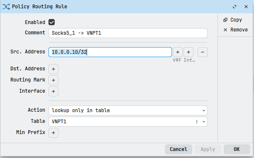Apply the rule changes
Image resolution: width=254 pixels, height=158 pixels.
point(208,149)
